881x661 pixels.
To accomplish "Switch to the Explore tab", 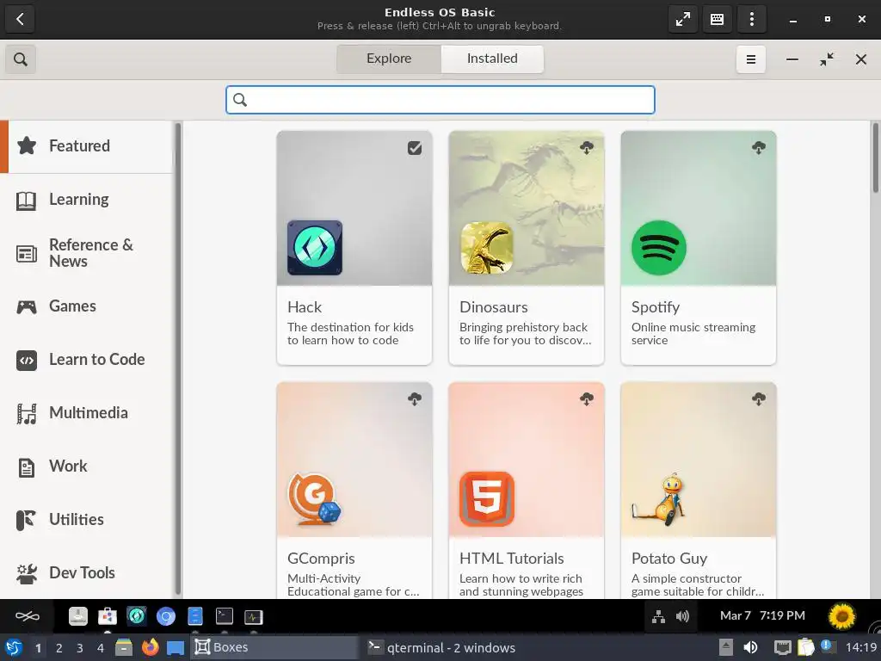I will [389, 59].
